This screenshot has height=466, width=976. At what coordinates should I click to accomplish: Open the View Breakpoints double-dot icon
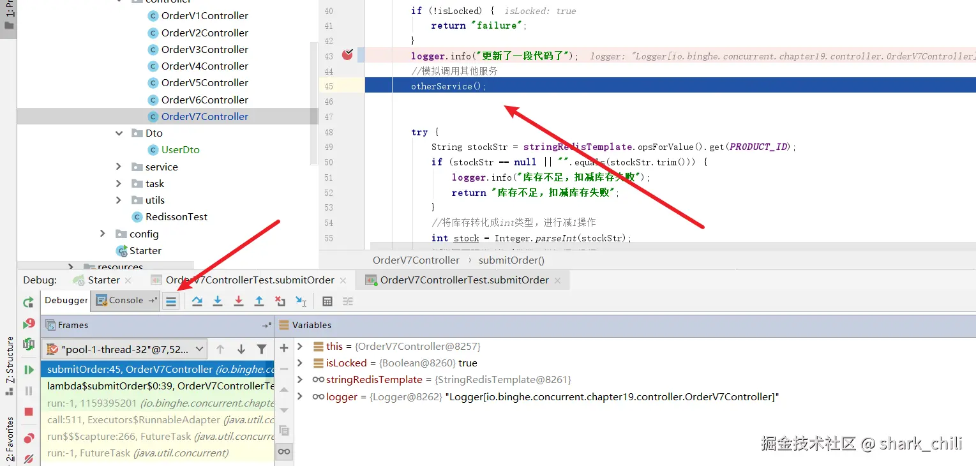[29, 439]
